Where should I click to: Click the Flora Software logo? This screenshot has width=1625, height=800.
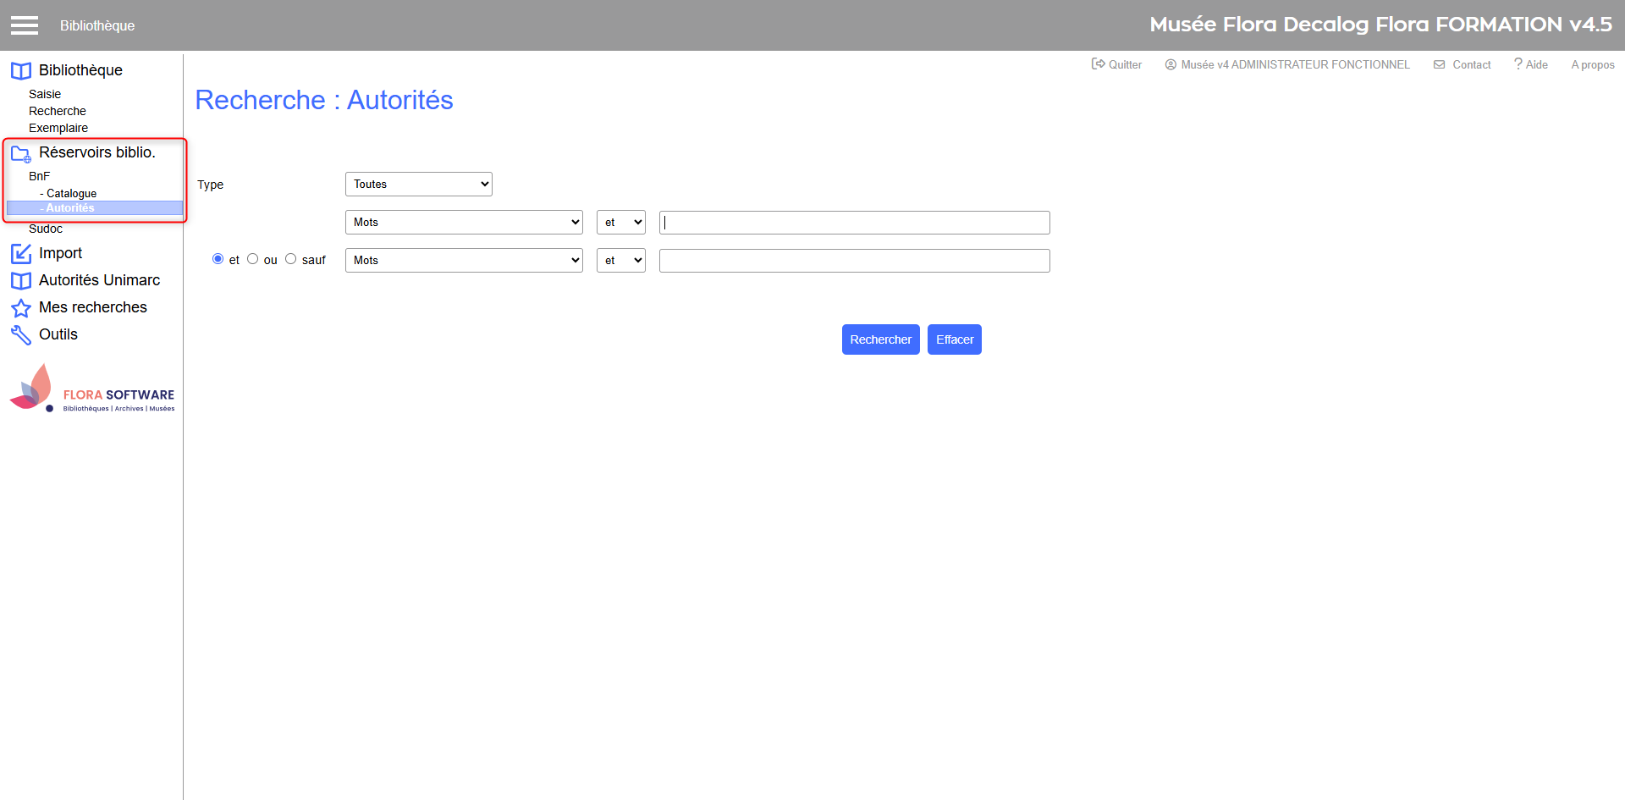coord(91,389)
